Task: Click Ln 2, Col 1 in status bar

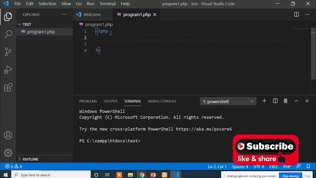Action: pos(217,167)
